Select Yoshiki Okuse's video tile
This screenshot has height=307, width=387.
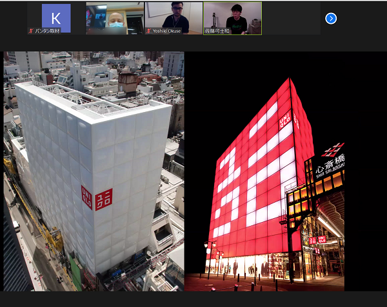tap(174, 18)
